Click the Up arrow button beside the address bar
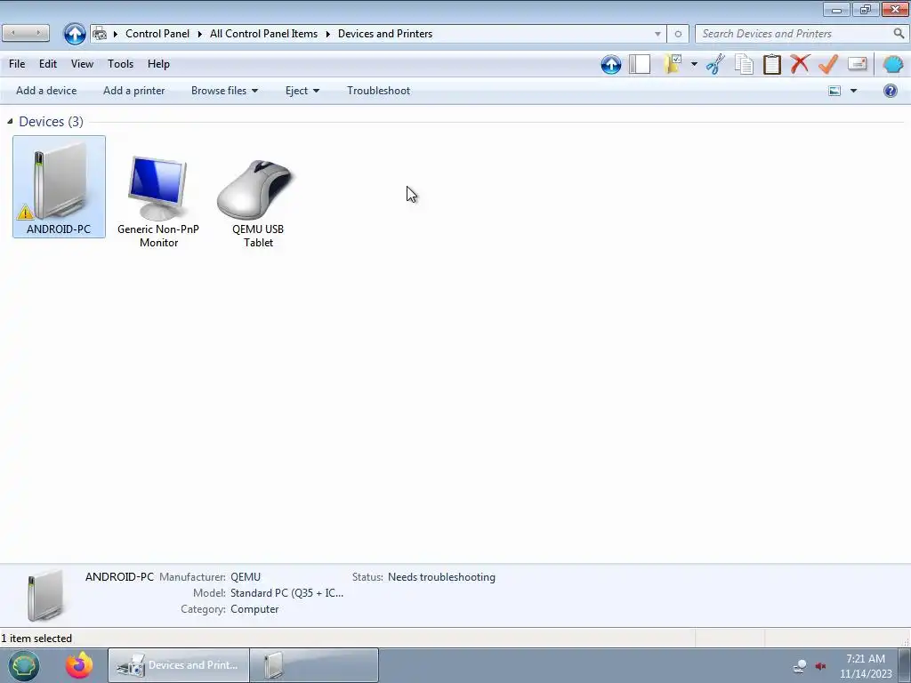The height and width of the screenshot is (683, 911). pos(75,34)
